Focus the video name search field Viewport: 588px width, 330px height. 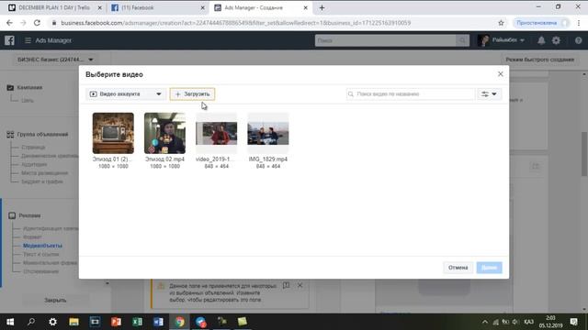pos(411,93)
